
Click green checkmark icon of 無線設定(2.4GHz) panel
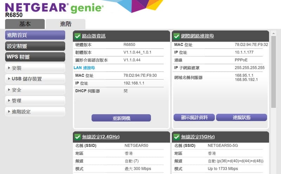point(78,137)
